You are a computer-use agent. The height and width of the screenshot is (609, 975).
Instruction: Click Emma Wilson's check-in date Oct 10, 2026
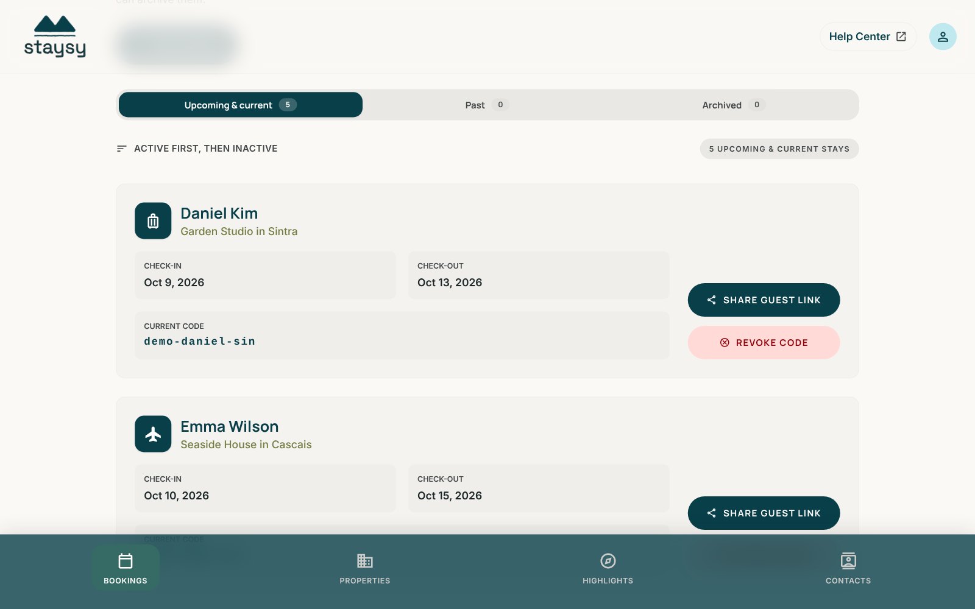[x=177, y=496]
